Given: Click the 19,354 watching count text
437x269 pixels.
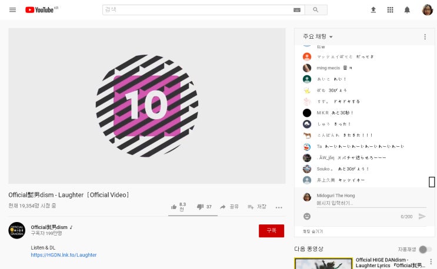Looking at the screenshot, I should (x=32, y=206).
